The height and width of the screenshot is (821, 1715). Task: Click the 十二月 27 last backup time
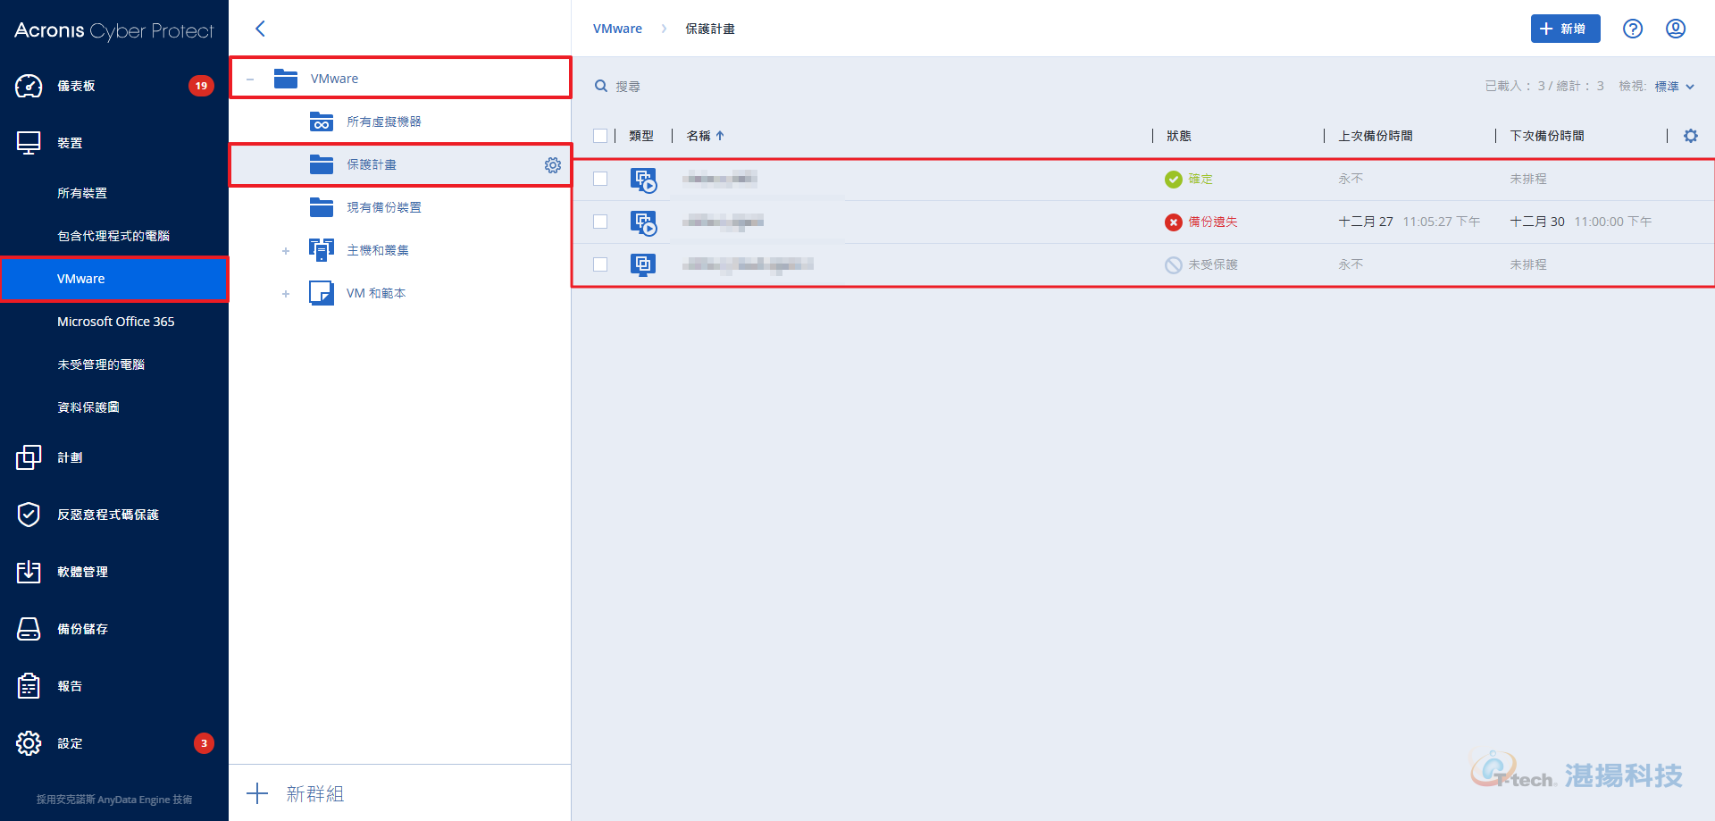[1409, 222]
